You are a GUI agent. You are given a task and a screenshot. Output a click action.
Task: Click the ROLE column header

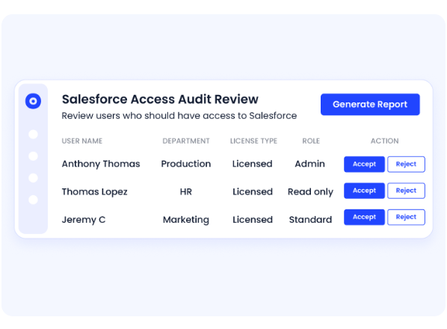click(311, 141)
